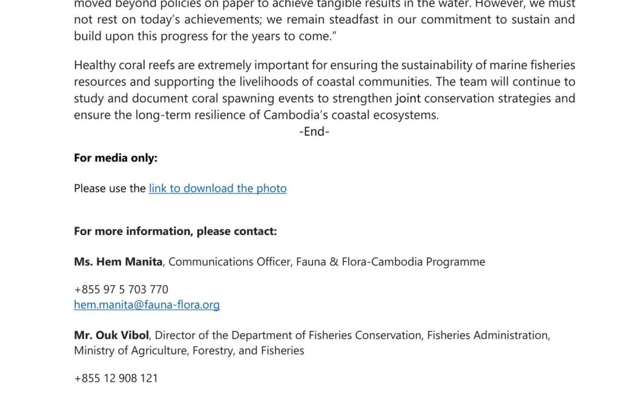Image resolution: width=620 pixels, height=412 pixels.
Task: Click "Ministry of Agriculture, Forestry, and Fisheries" line
Action: (x=189, y=351)
